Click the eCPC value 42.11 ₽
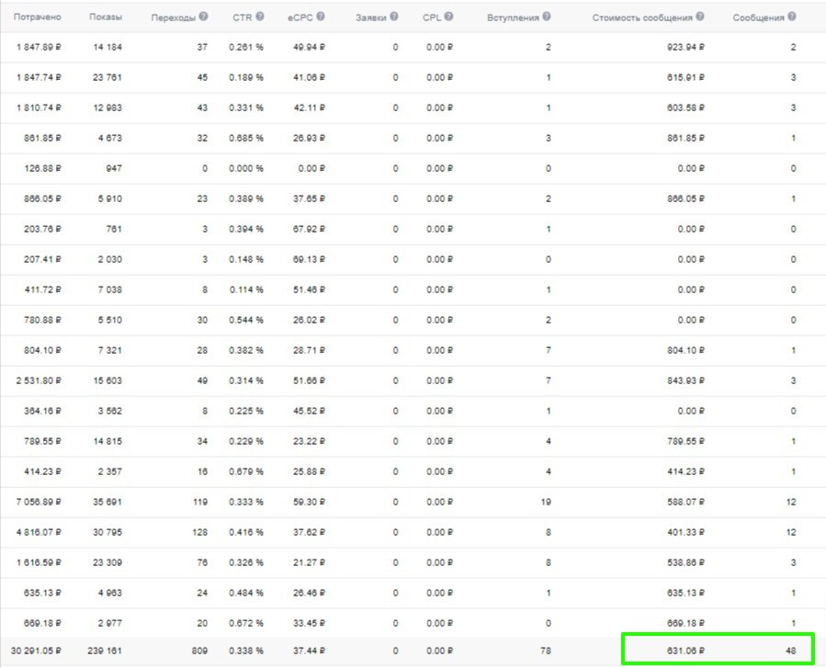This screenshot has height=668, width=826. (x=310, y=108)
